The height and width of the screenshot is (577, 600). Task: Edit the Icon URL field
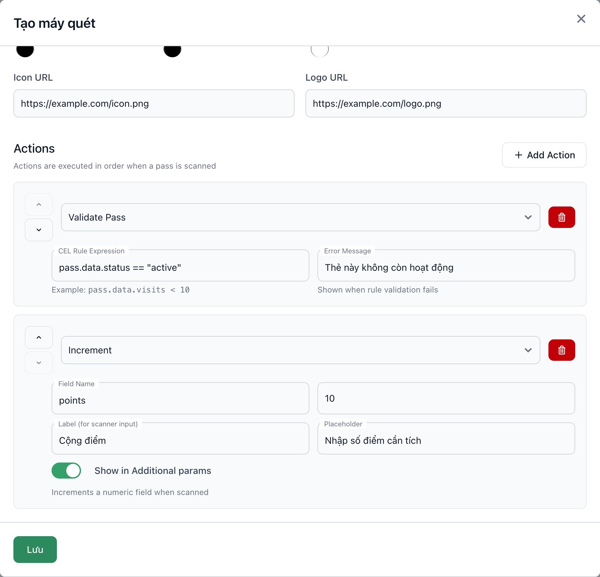click(154, 103)
